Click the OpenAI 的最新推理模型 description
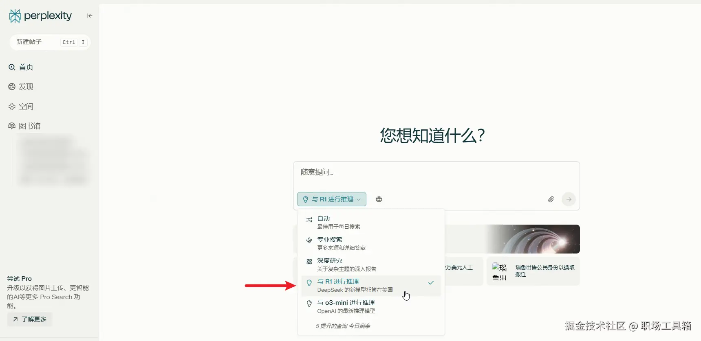The image size is (701, 341). pyautogui.click(x=346, y=311)
